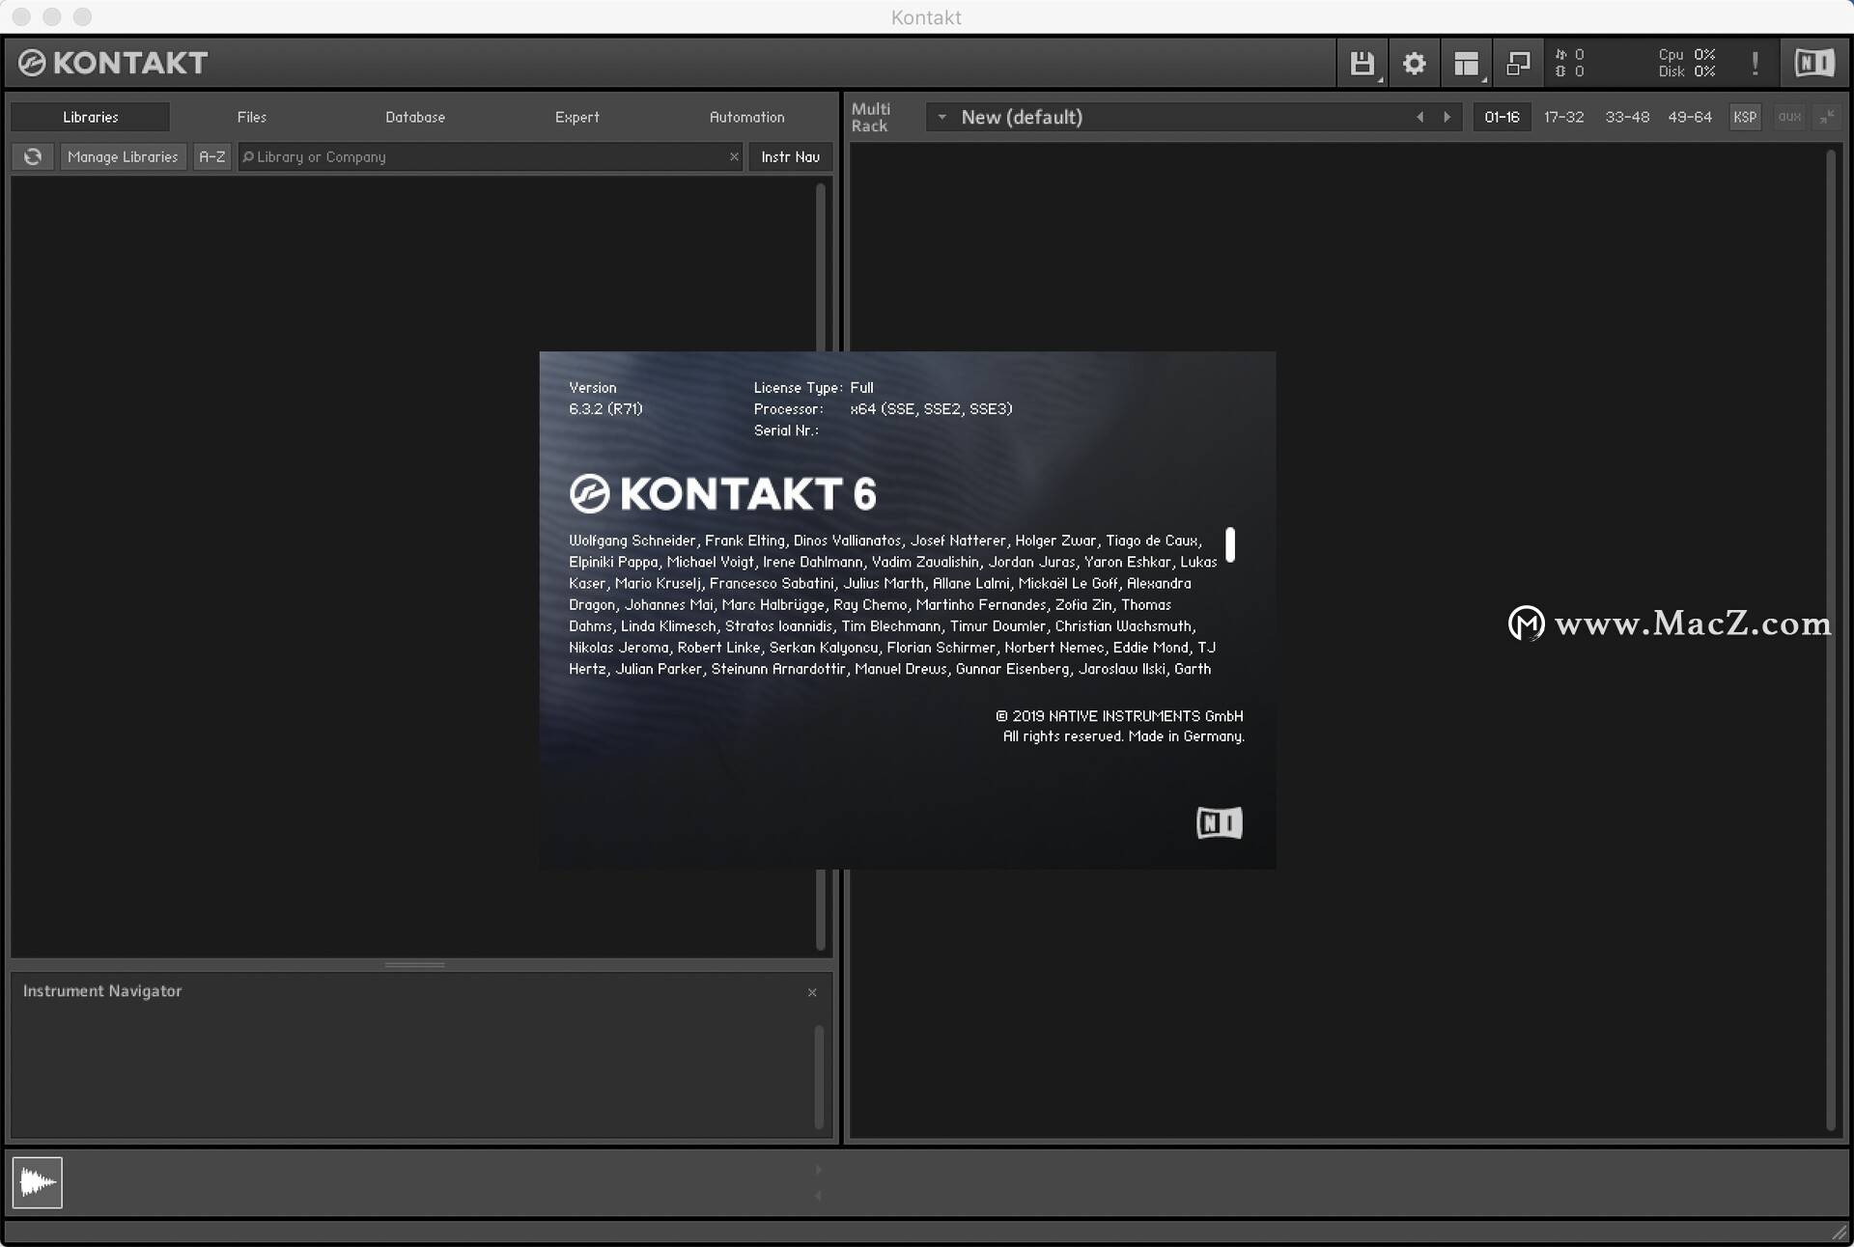The height and width of the screenshot is (1247, 1854).
Task: Open the Workspace layout menu icon
Action: coord(1466,64)
